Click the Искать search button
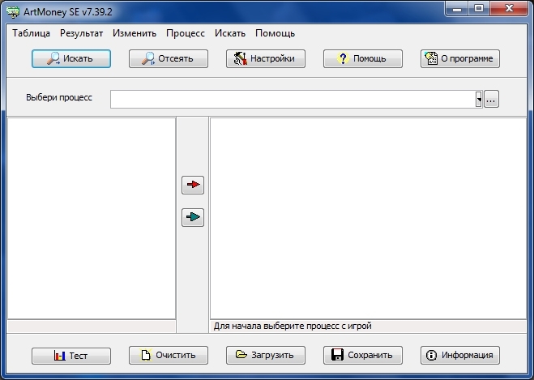The height and width of the screenshot is (380, 534). (71, 58)
